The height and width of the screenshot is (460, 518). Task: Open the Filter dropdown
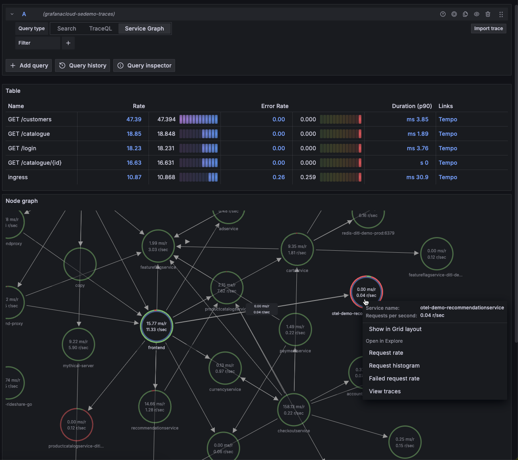tap(37, 43)
